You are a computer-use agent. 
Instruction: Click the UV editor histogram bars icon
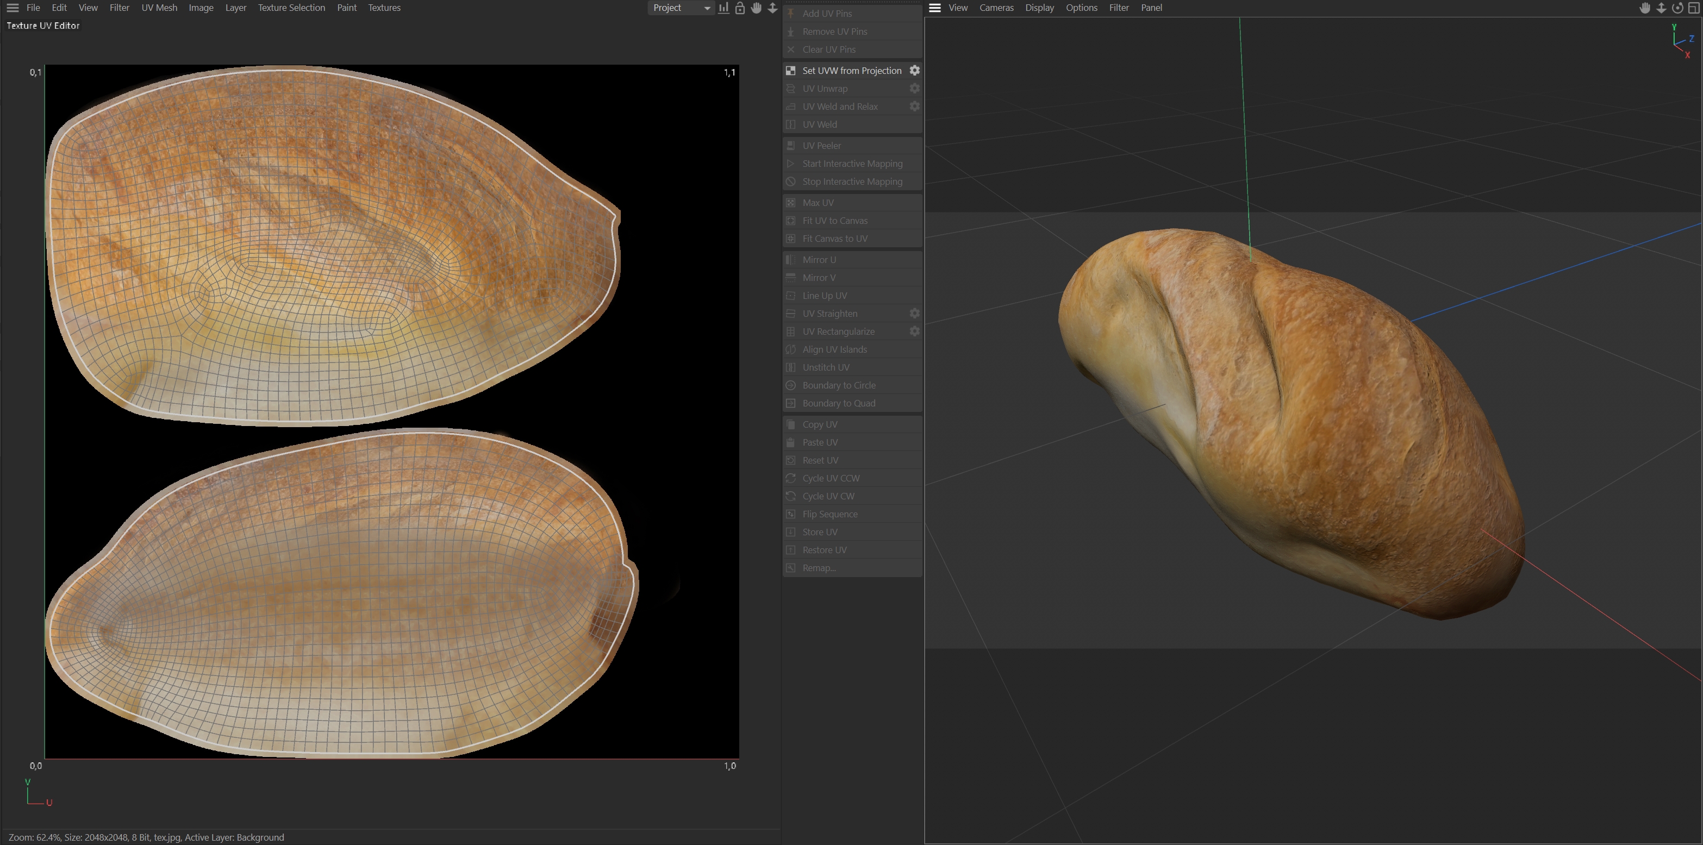pos(724,8)
